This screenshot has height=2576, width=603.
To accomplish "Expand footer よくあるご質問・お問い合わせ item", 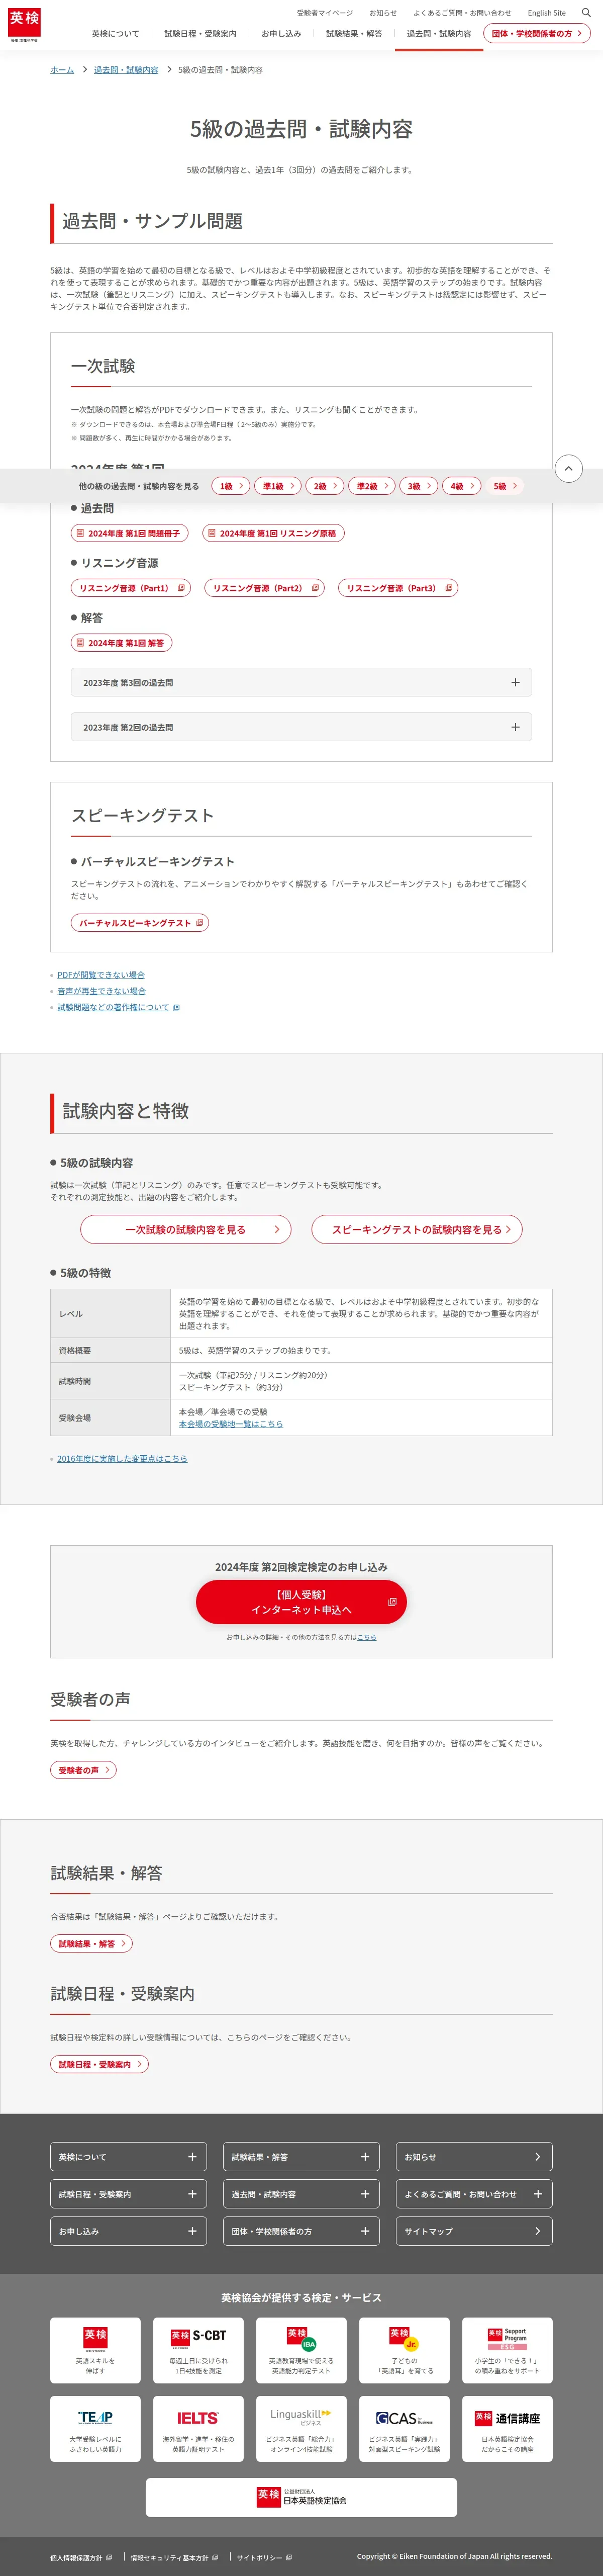I will coord(474,2194).
